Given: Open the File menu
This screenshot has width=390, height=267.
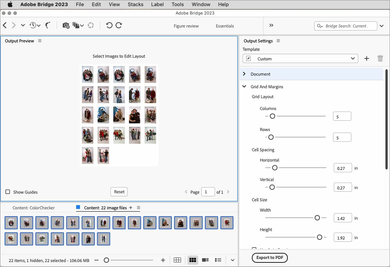Looking at the screenshot, I should (80, 5).
